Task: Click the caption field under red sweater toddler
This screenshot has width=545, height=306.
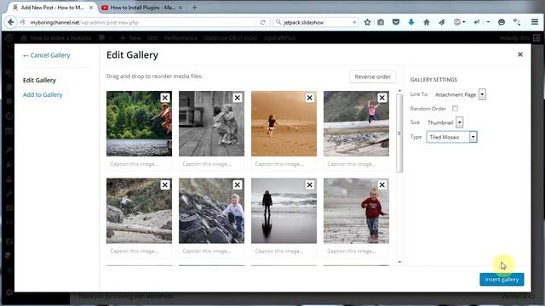Action: click(x=356, y=251)
